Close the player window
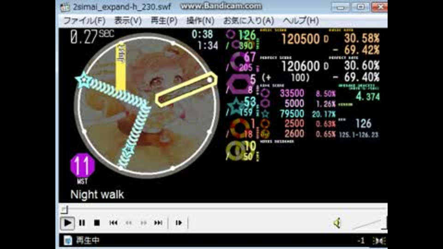443x249 pixels. [x=380, y=7]
